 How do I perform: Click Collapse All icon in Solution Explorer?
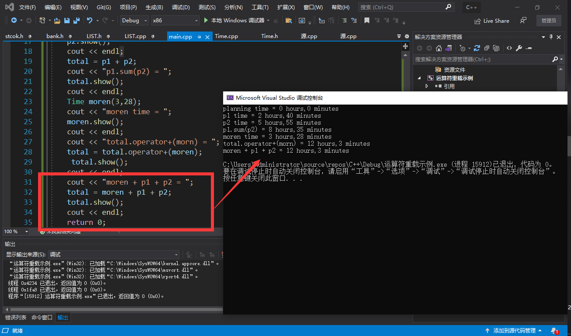click(487, 48)
